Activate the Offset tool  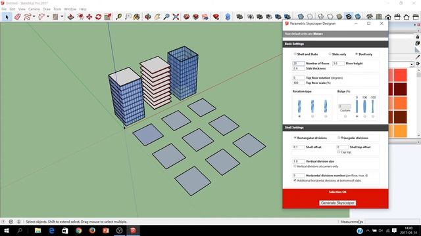click(80, 17)
